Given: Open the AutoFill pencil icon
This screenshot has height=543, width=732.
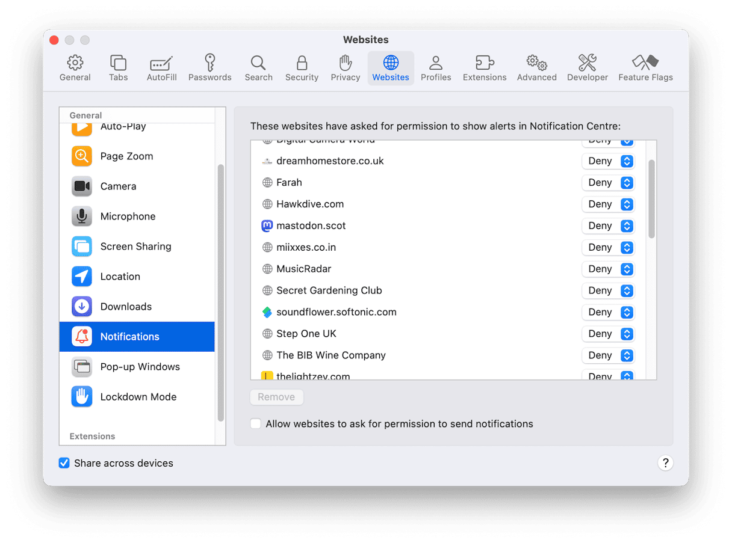Looking at the screenshot, I should (161, 63).
